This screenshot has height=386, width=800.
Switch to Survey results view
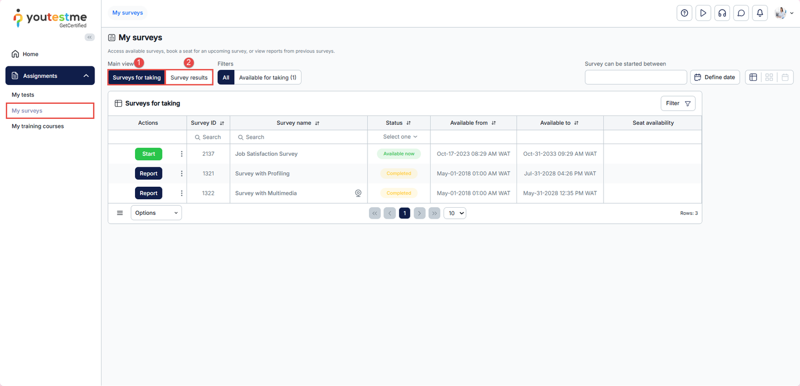(x=189, y=77)
